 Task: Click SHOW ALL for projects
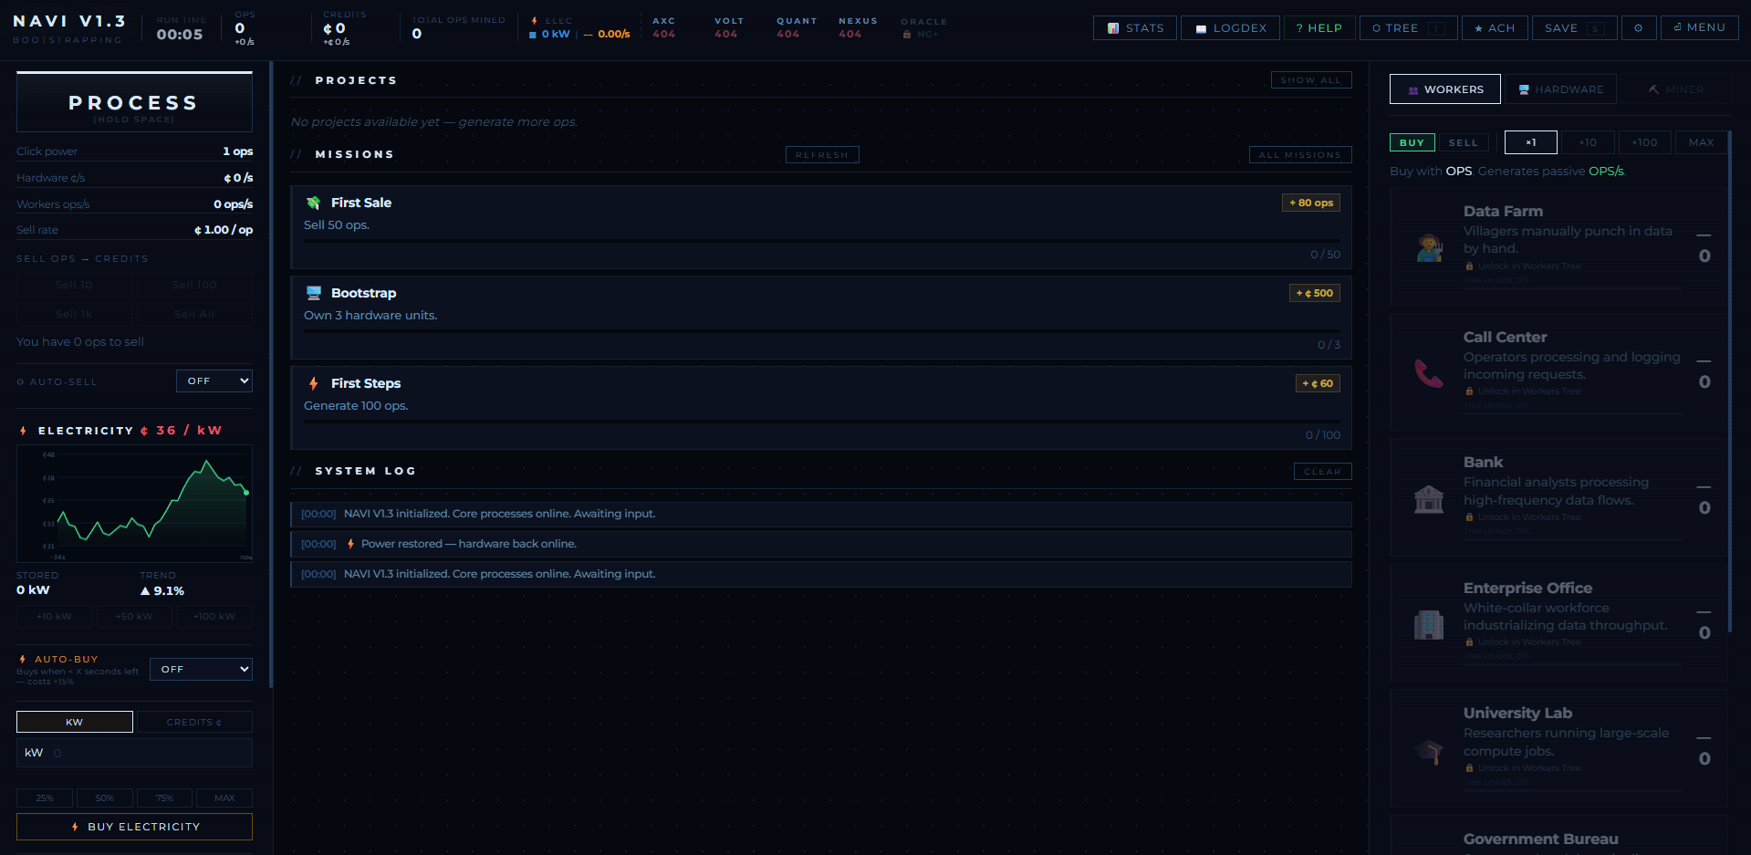(x=1311, y=79)
